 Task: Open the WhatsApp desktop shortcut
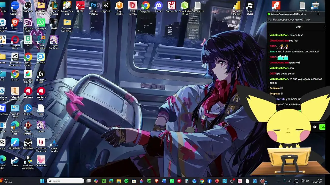point(41,24)
